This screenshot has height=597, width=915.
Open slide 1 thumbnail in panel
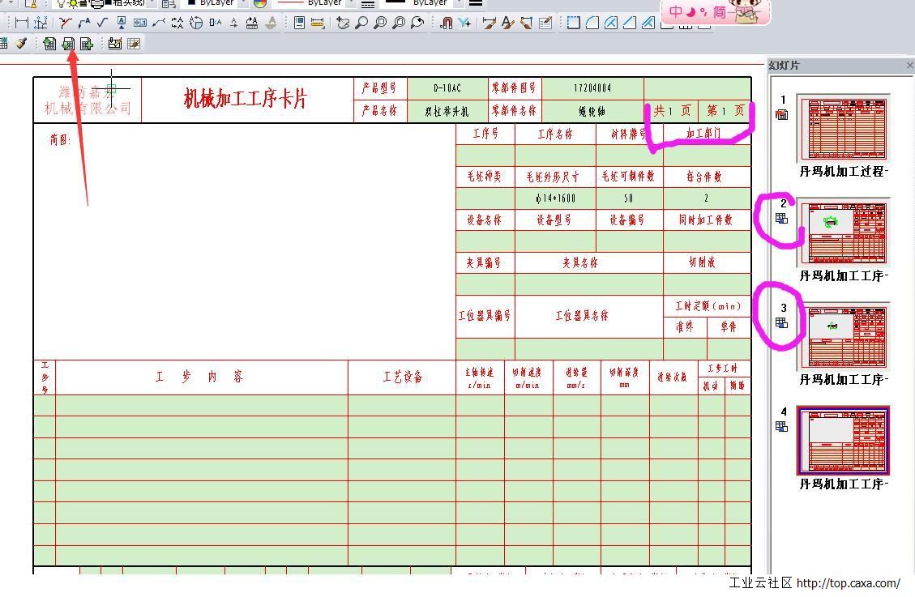(844, 129)
